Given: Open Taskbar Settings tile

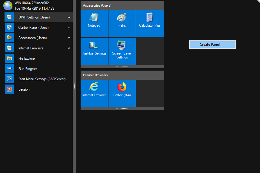Looking at the screenshot, I should coord(94,52).
